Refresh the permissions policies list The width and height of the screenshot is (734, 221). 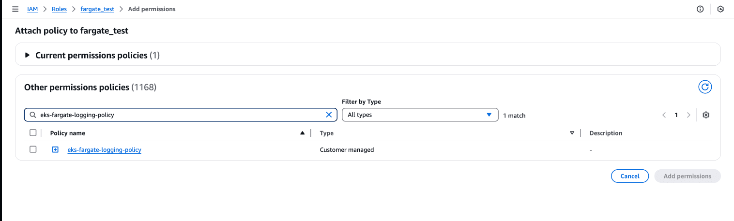[x=705, y=87]
